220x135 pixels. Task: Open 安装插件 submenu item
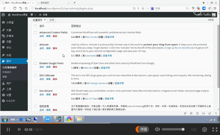click(x=7, y=72)
